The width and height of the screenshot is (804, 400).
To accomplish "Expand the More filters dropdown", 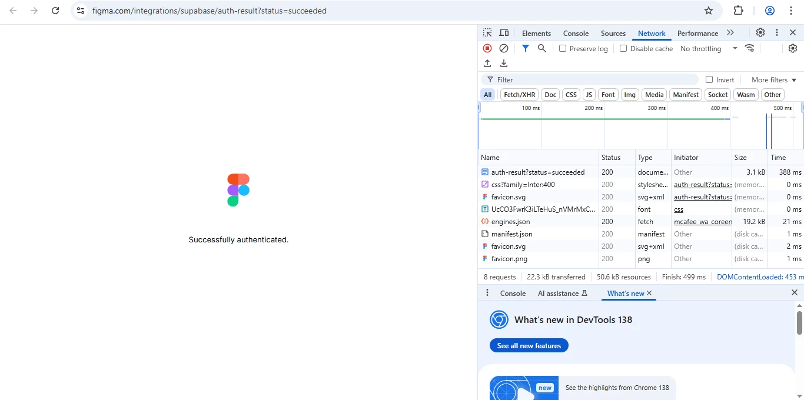I will (x=773, y=79).
